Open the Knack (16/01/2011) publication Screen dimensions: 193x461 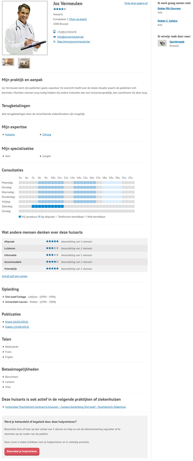tap(17, 322)
